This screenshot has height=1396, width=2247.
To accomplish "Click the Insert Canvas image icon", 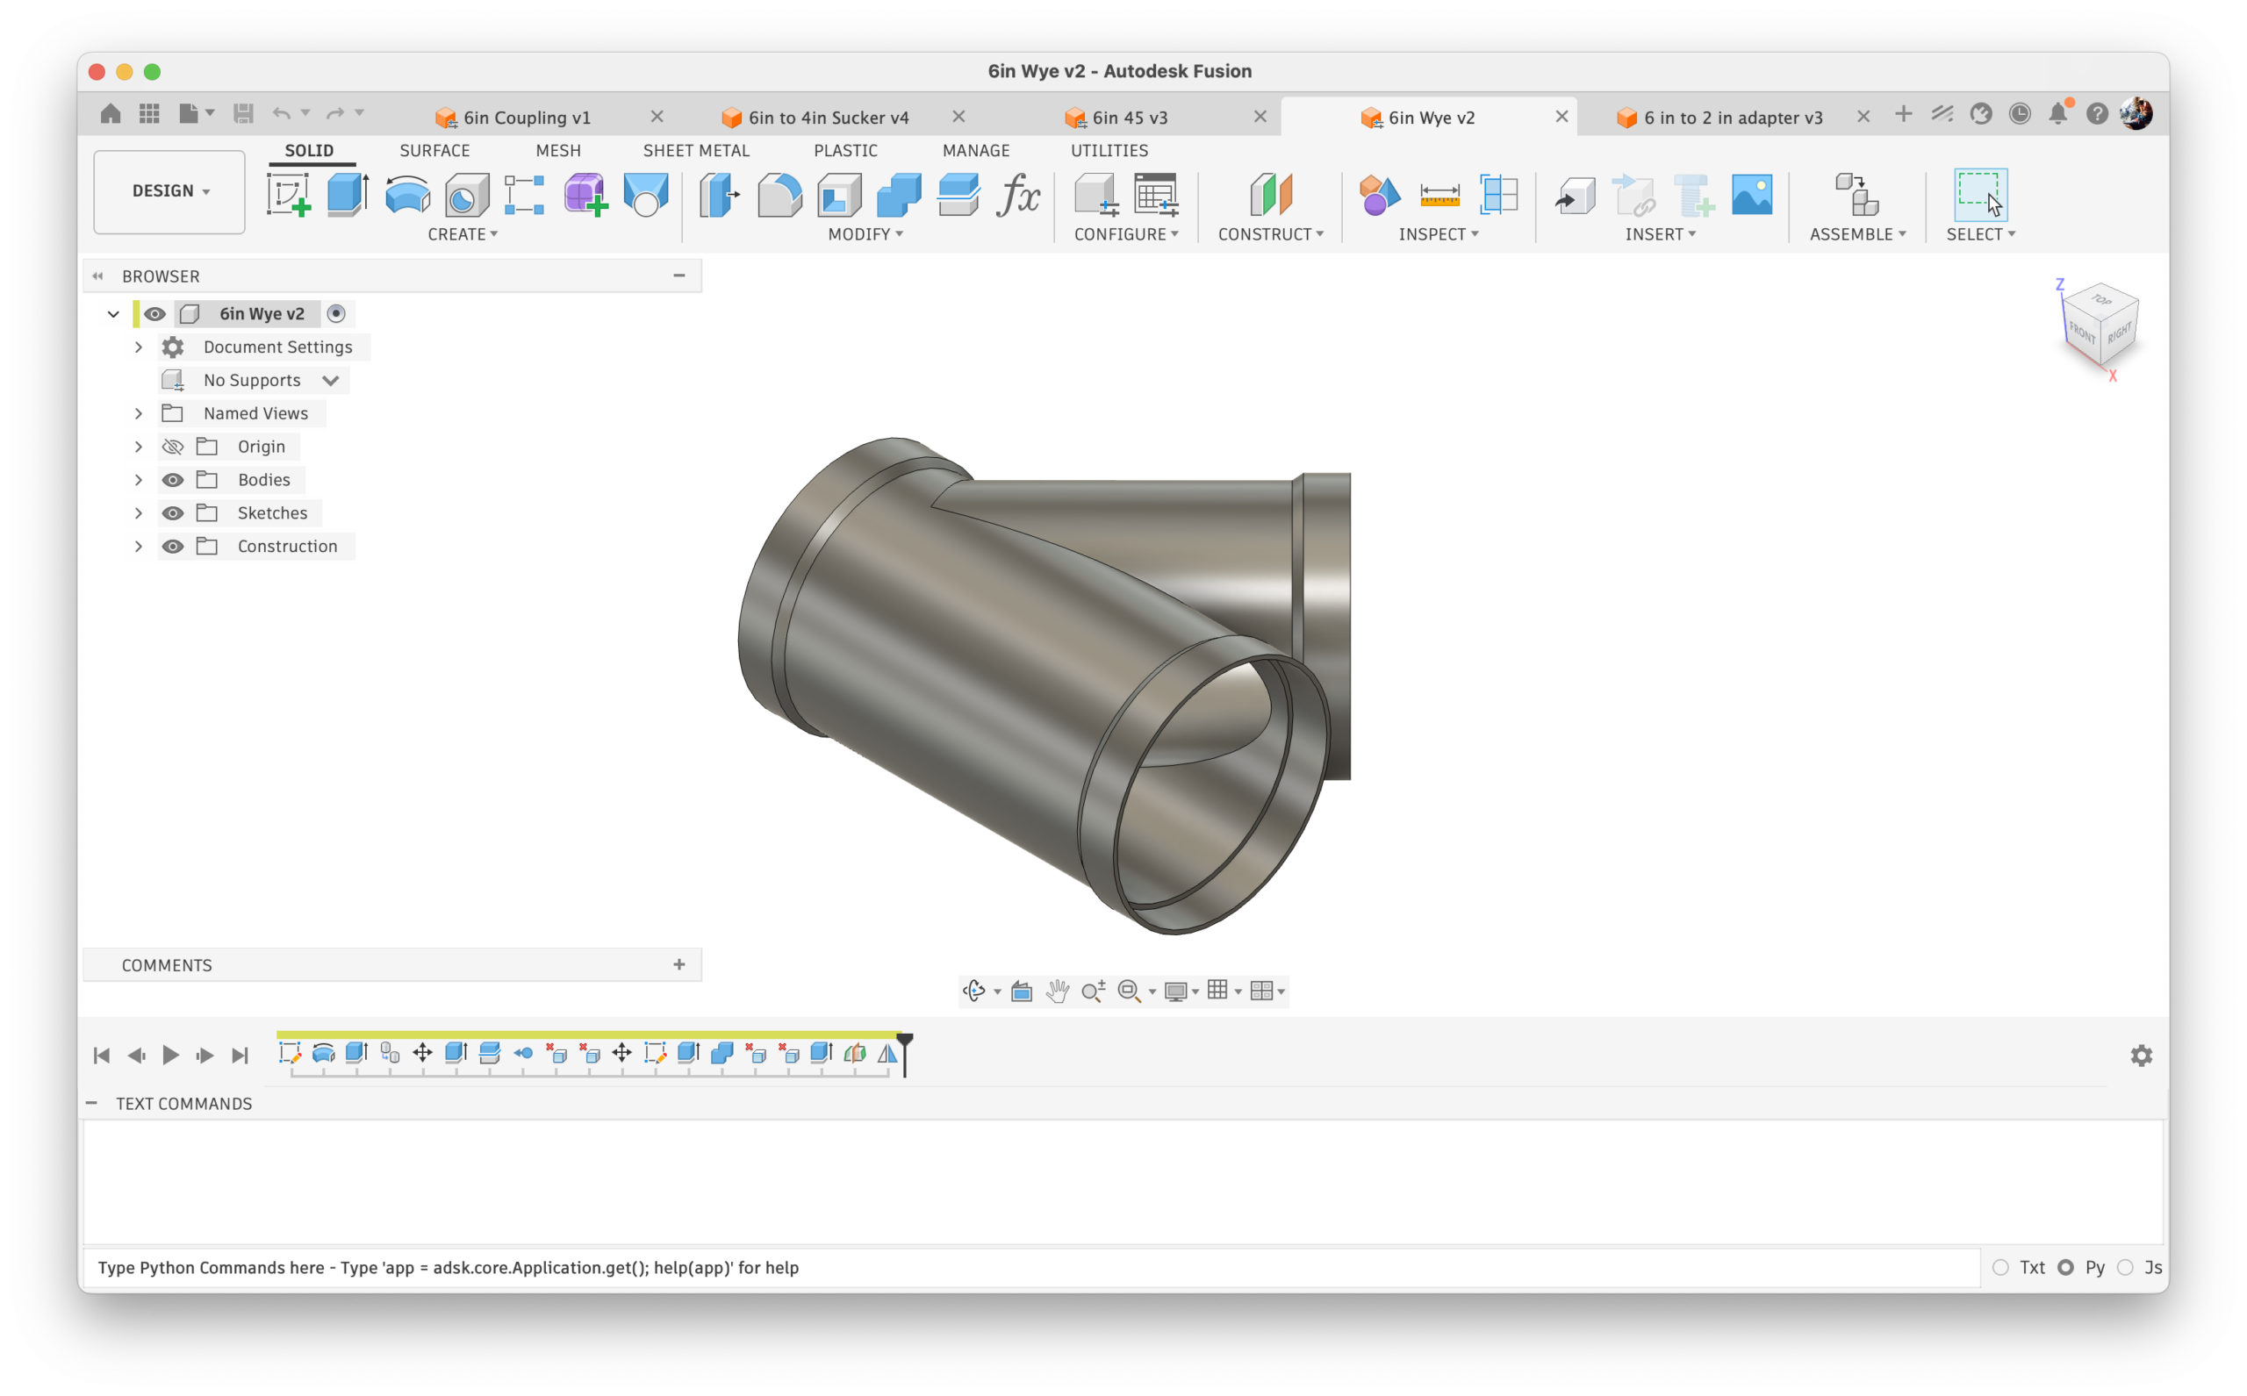I will [x=1751, y=195].
